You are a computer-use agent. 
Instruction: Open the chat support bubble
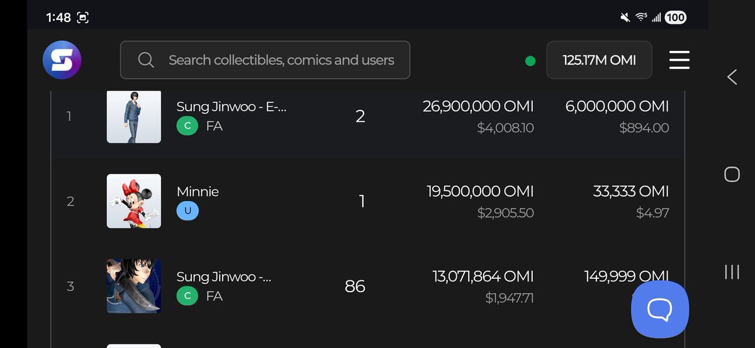click(x=660, y=309)
